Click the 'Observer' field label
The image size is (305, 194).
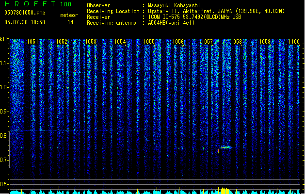pyautogui.click(x=98, y=5)
